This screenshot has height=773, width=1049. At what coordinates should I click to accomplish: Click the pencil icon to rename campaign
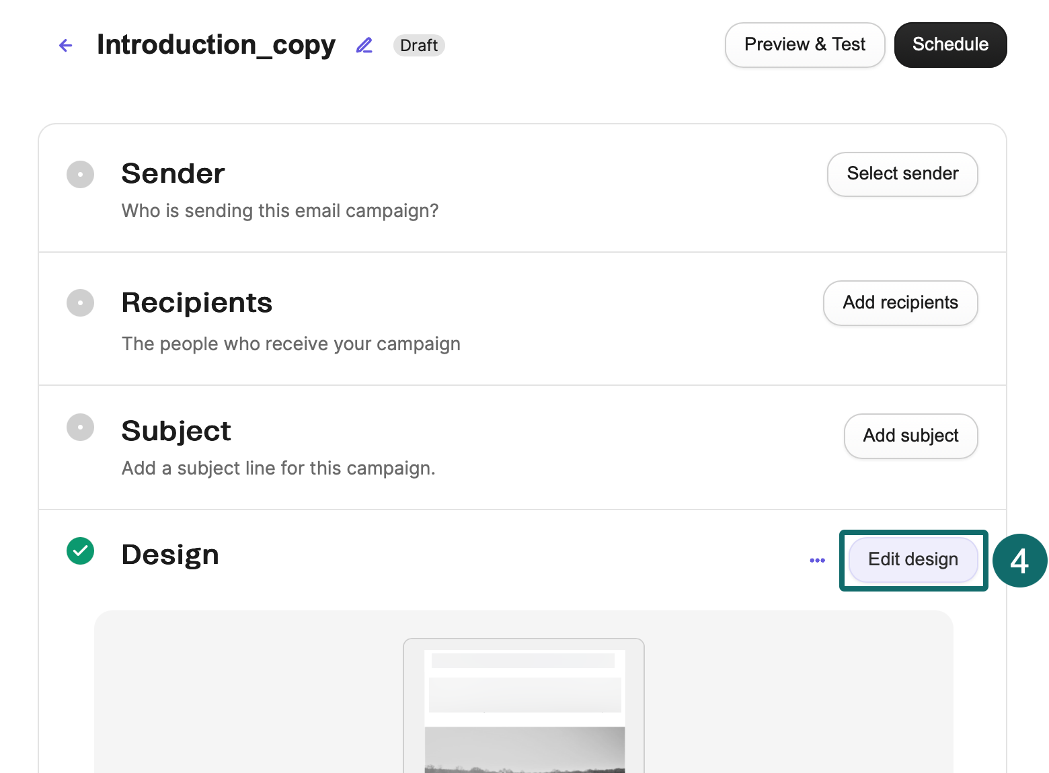[x=364, y=45]
